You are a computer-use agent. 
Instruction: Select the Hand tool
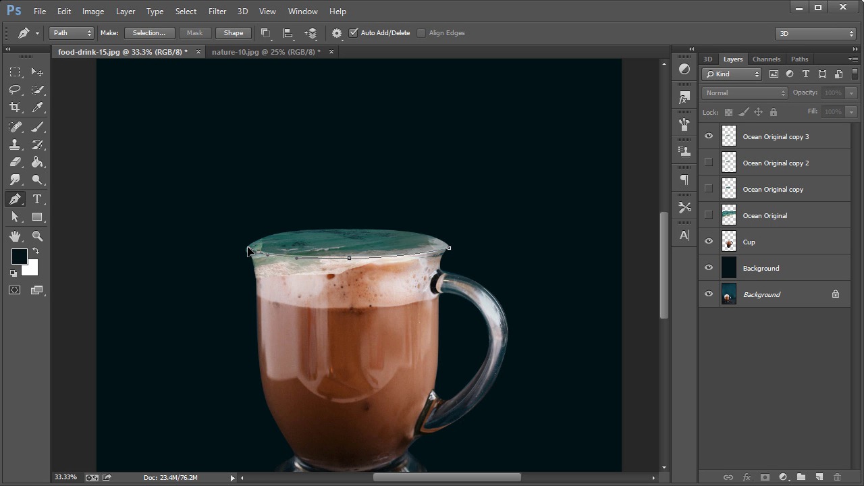[15, 236]
